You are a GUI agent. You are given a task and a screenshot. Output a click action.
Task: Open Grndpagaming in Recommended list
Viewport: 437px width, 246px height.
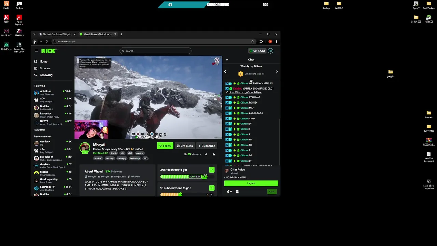coord(53,181)
